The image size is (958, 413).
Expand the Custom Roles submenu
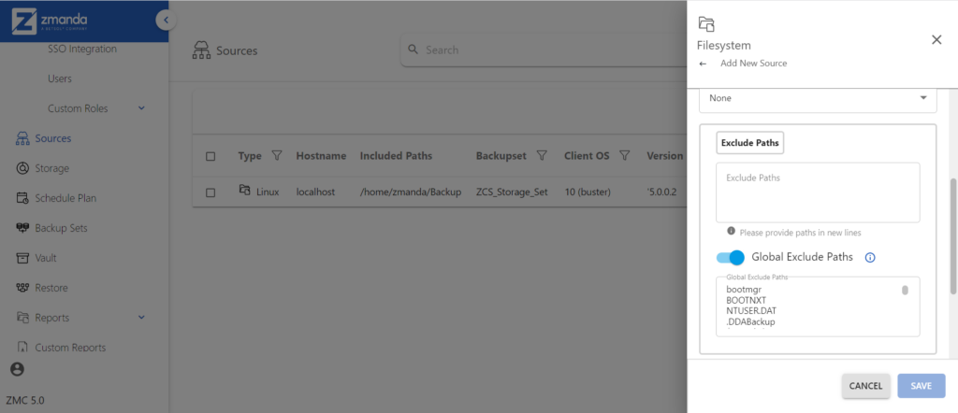142,108
